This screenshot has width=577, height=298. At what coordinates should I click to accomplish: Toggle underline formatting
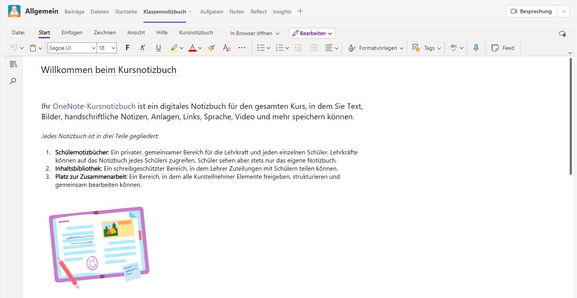pyautogui.click(x=158, y=48)
